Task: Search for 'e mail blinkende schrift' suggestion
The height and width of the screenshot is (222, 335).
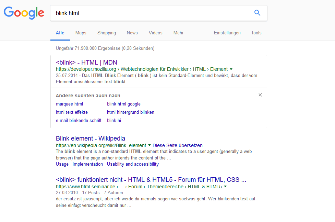Action: click(79, 121)
